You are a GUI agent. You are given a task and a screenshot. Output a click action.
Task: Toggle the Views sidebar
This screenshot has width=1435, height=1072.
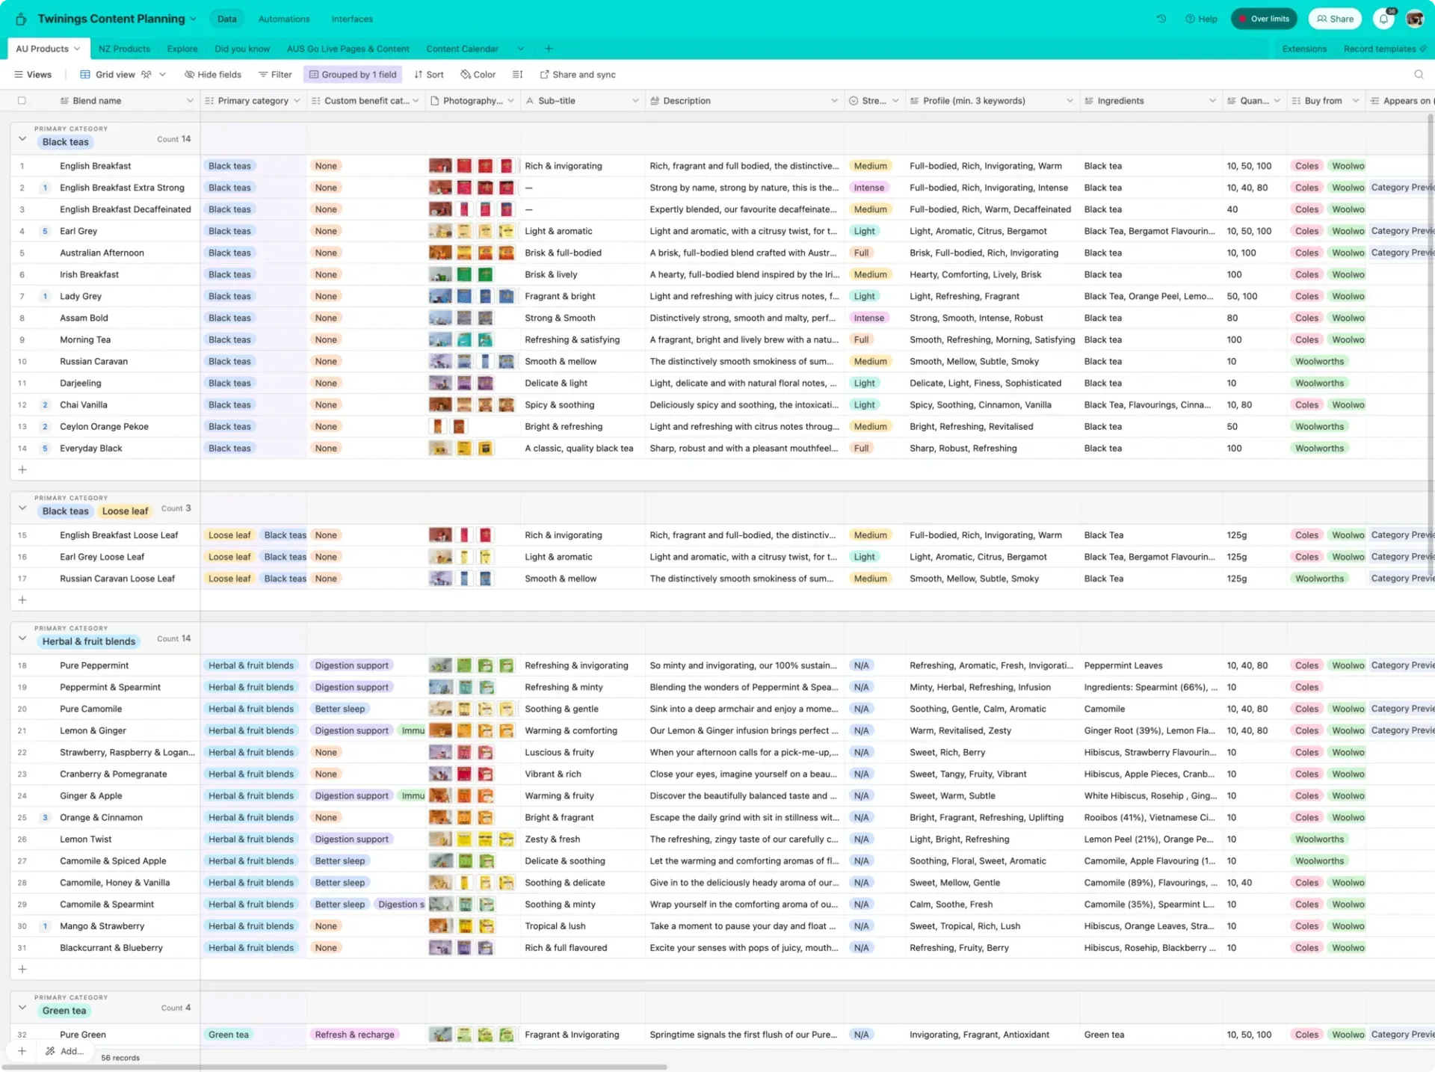coord(33,75)
